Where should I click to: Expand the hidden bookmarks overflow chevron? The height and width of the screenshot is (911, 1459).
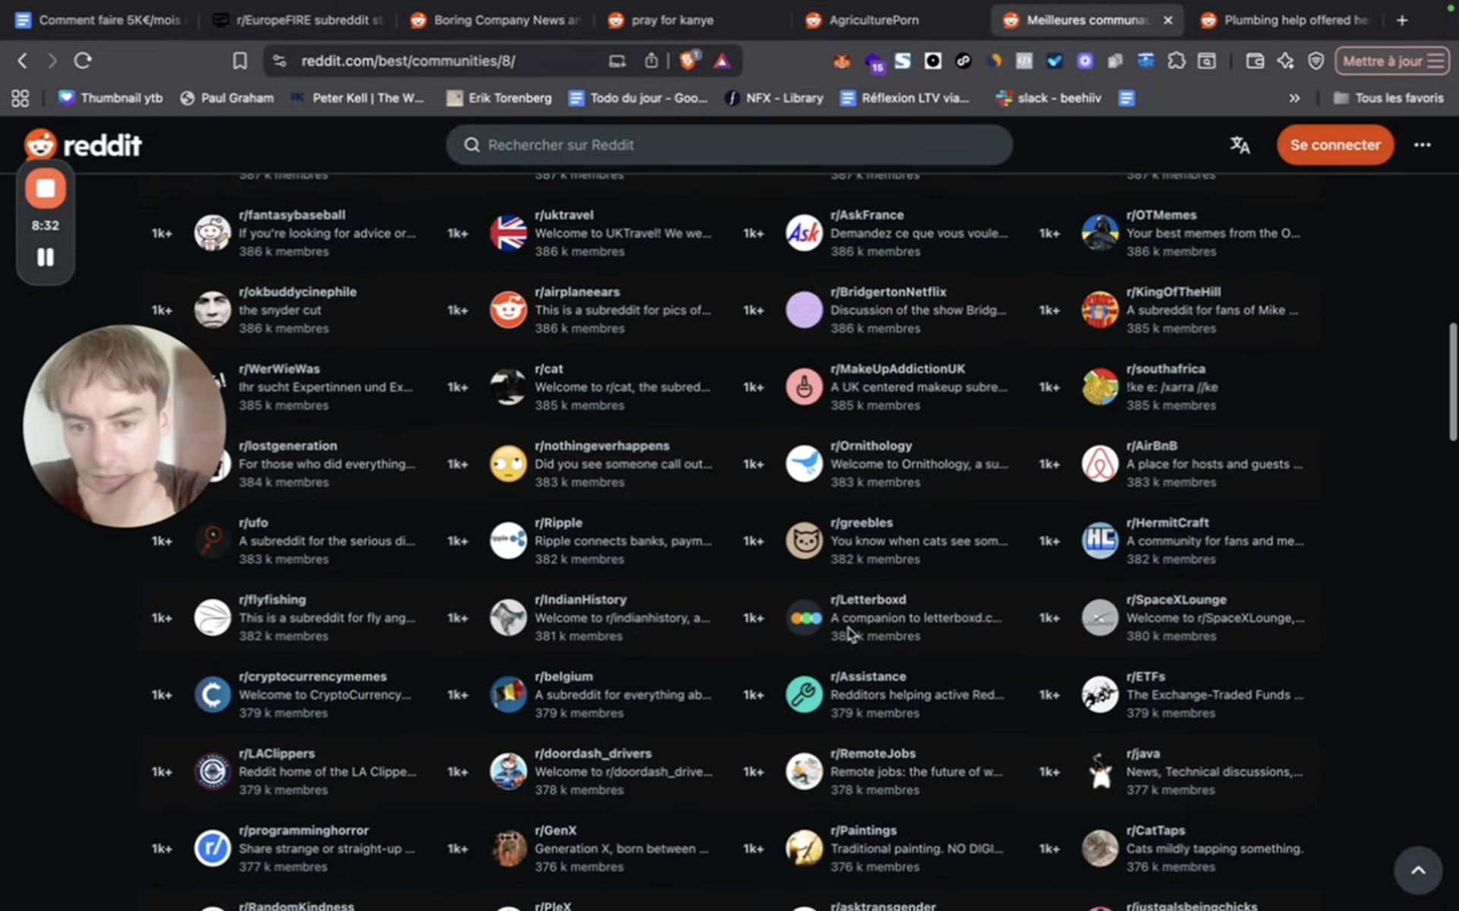[1294, 98]
